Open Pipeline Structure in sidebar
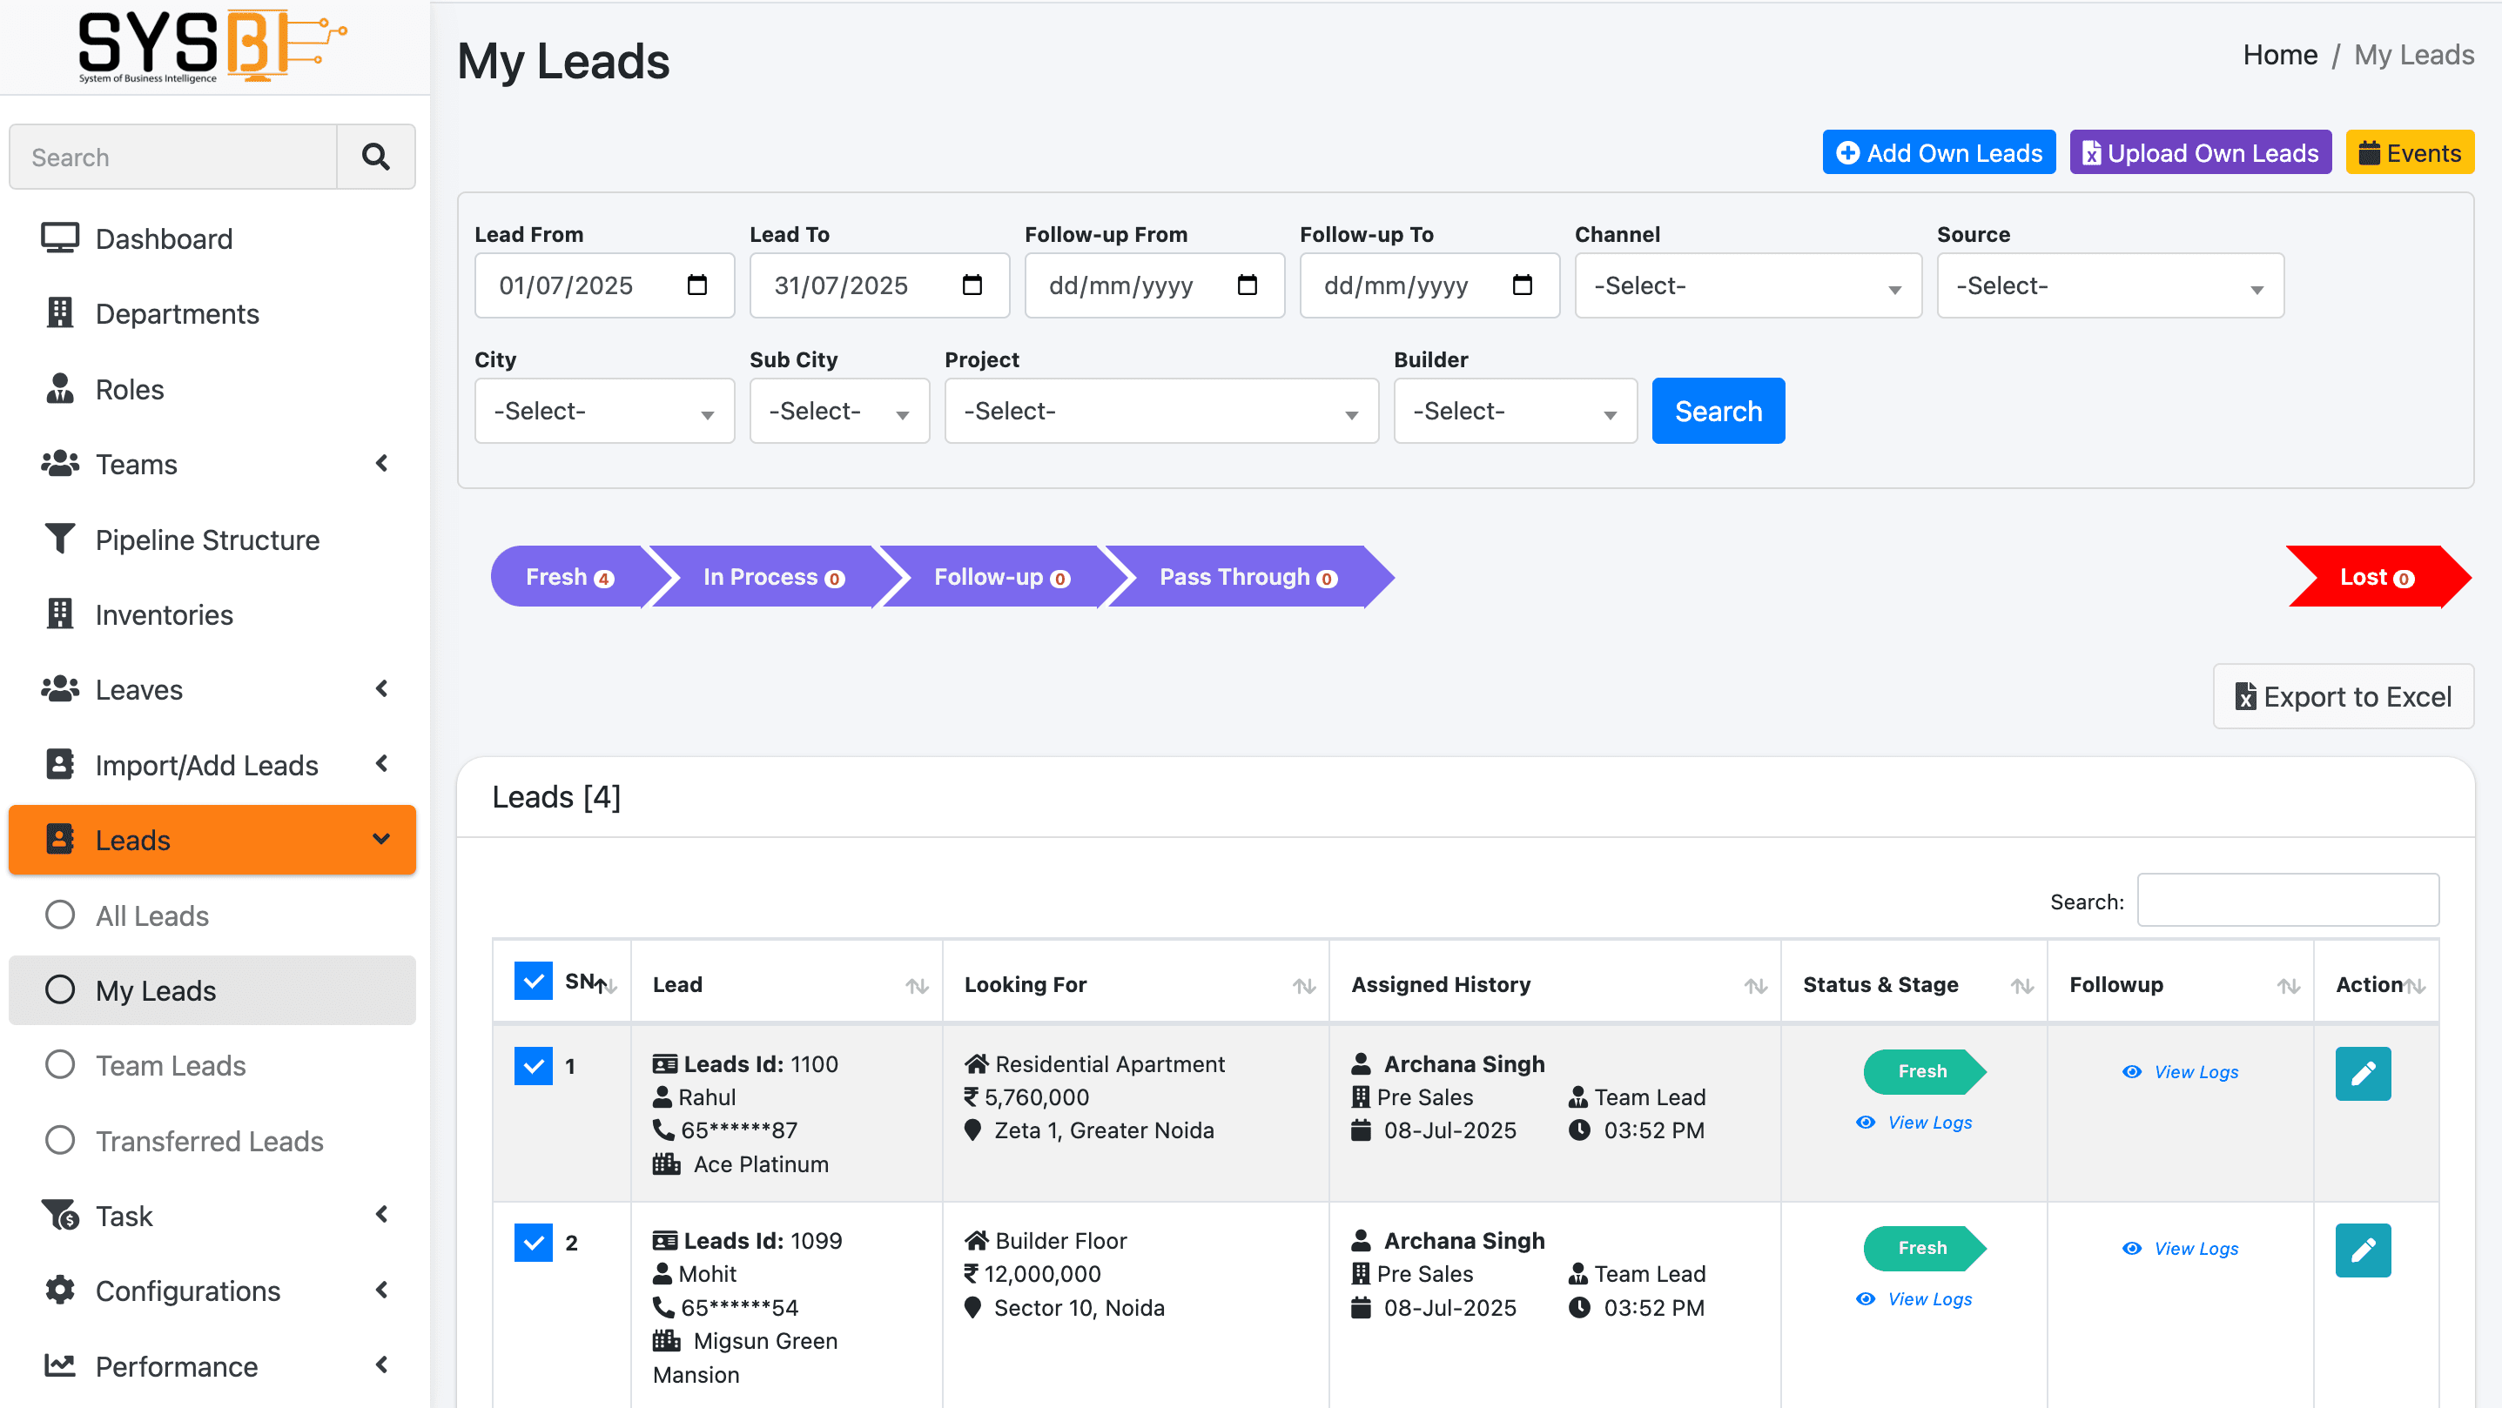This screenshot has height=1408, width=2502. [x=207, y=540]
